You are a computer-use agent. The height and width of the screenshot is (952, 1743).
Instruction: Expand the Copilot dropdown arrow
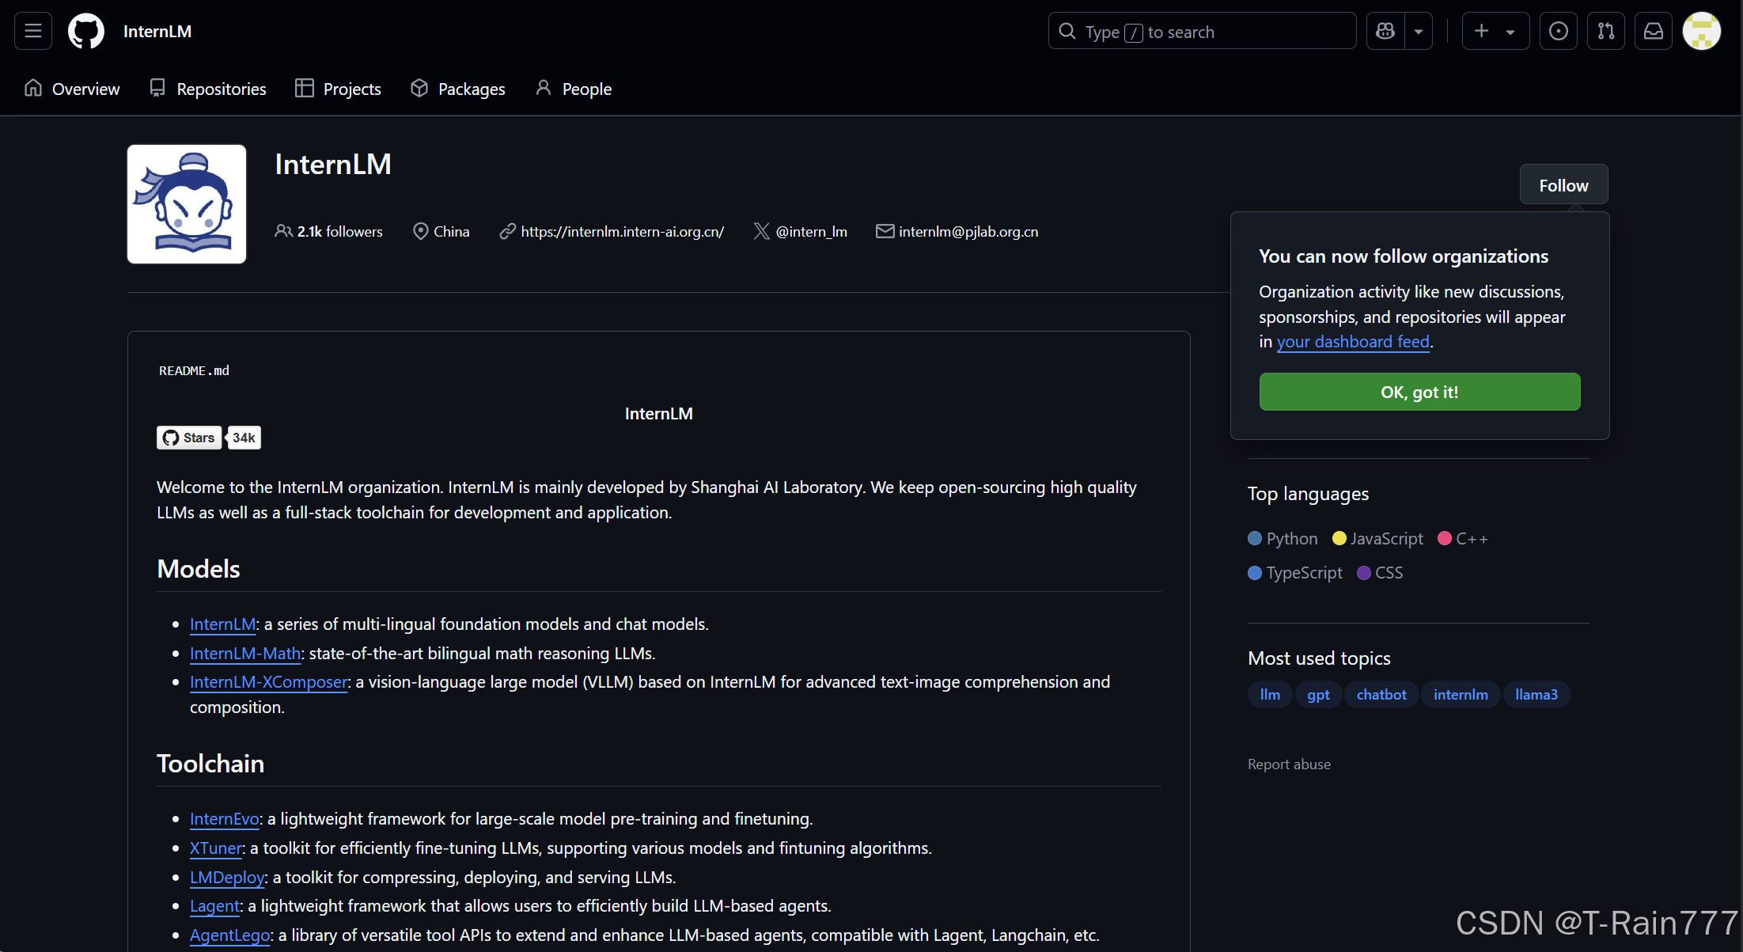[1419, 32]
